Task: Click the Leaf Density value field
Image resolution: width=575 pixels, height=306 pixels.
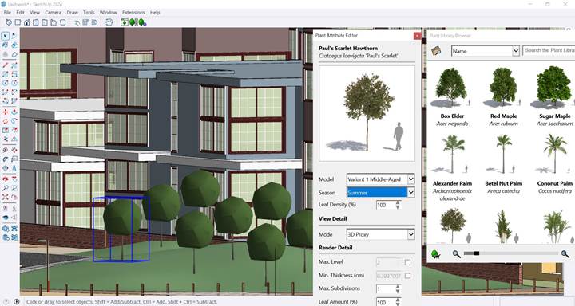Action: tap(386, 205)
